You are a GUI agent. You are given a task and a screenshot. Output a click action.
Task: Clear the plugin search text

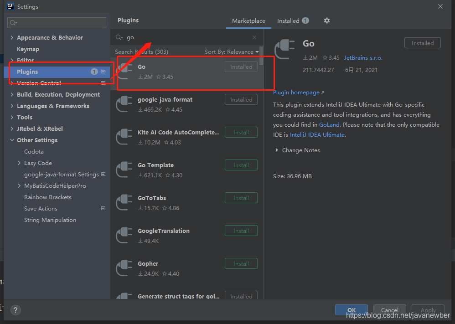[254, 37]
